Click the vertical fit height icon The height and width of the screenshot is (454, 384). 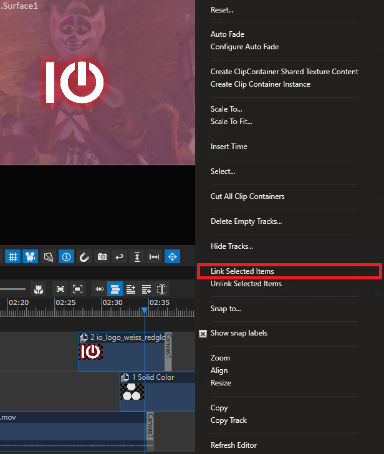pyautogui.click(x=137, y=256)
